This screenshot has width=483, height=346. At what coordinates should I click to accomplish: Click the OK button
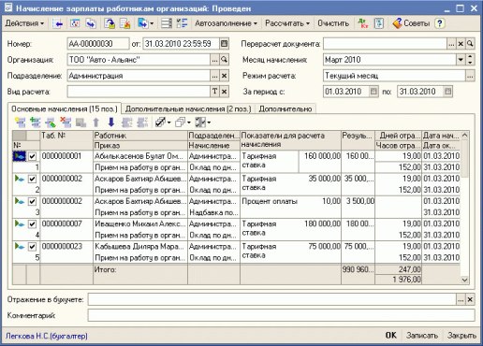click(391, 336)
